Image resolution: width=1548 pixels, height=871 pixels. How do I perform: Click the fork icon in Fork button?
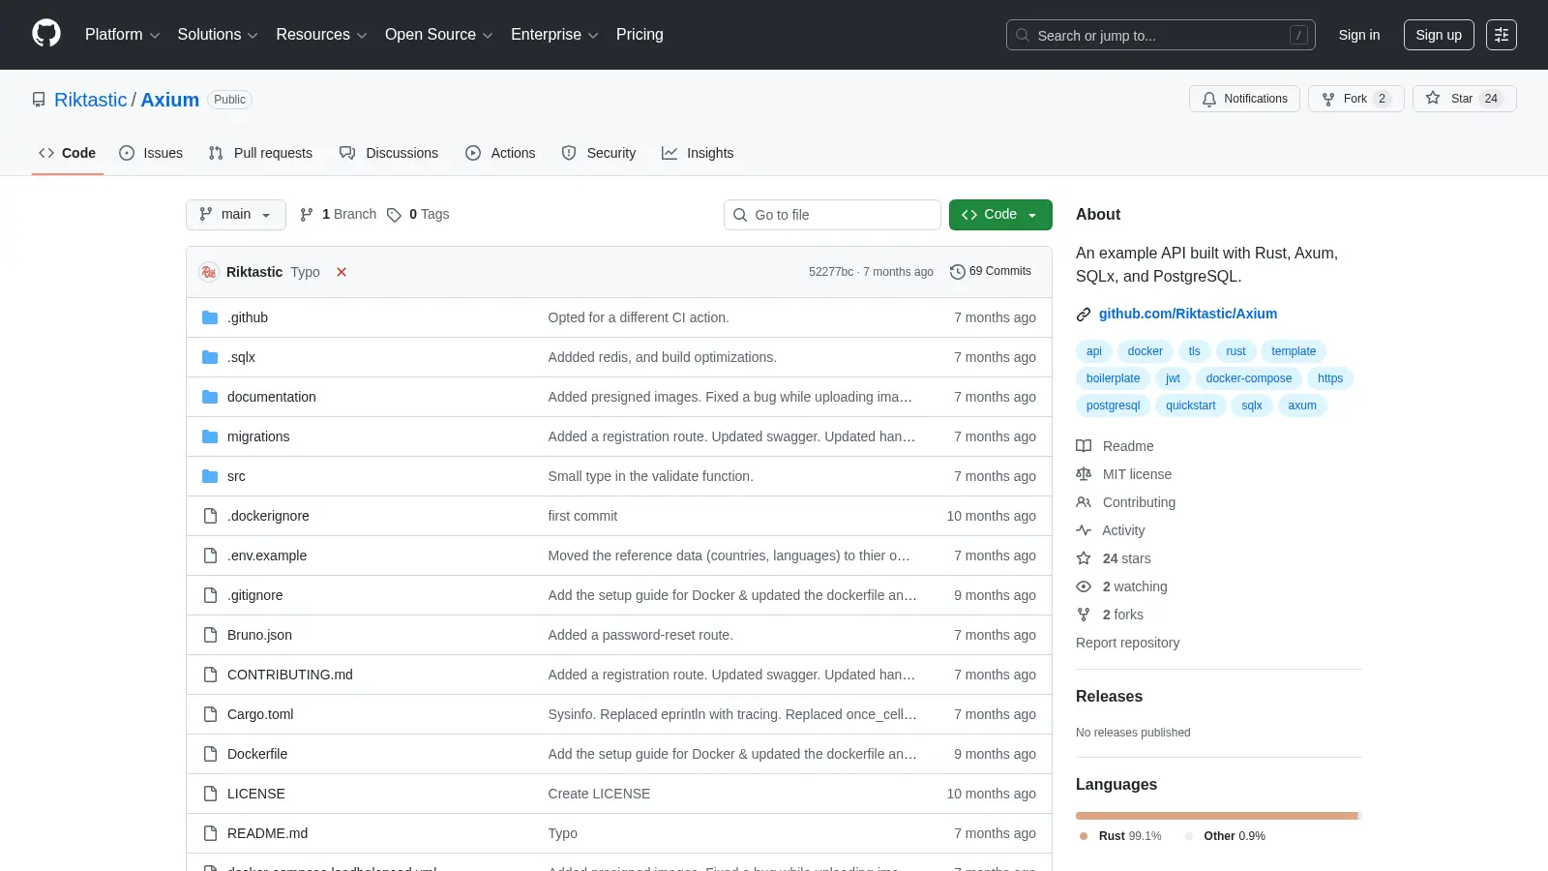(1328, 99)
